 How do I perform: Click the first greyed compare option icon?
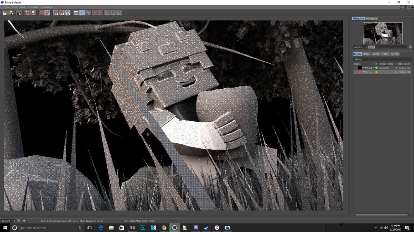point(107,13)
